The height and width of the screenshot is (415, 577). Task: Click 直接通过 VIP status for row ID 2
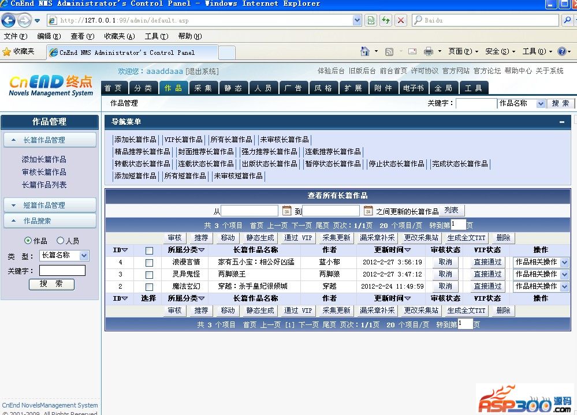pyautogui.click(x=487, y=286)
